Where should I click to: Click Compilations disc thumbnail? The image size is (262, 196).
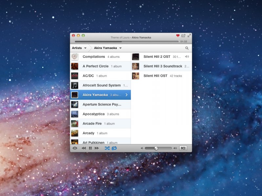click(75, 57)
